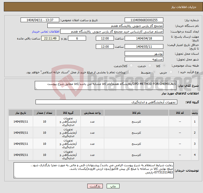The width and height of the screenshot is (203, 193).
Task: Click the گروه کالا column header
Action: point(68,112)
